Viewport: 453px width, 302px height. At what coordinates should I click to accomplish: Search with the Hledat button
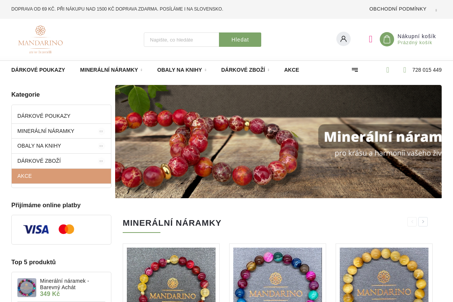[240, 40]
